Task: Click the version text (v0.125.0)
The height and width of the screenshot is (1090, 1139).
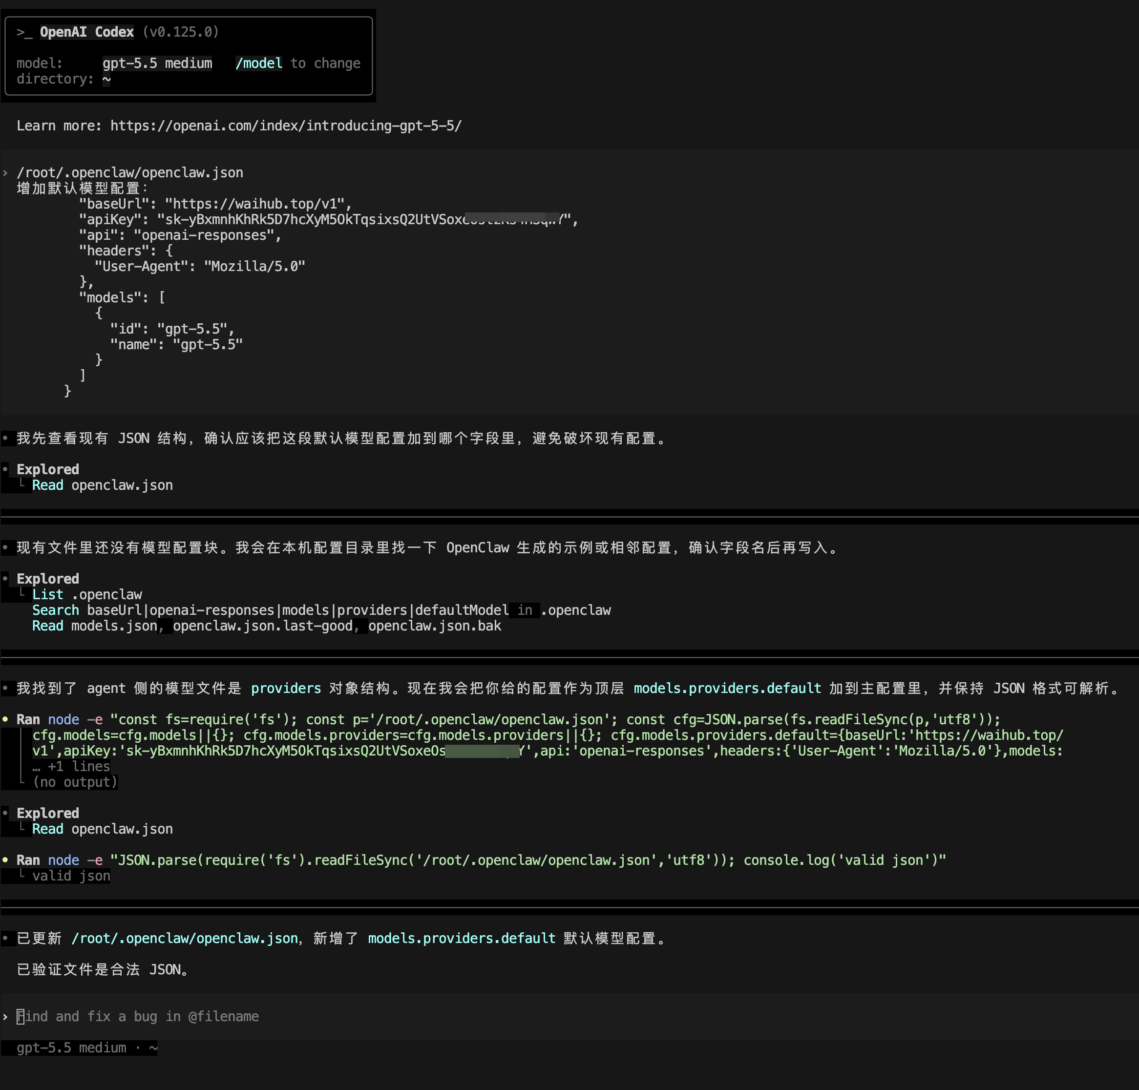Action: [x=180, y=32]
